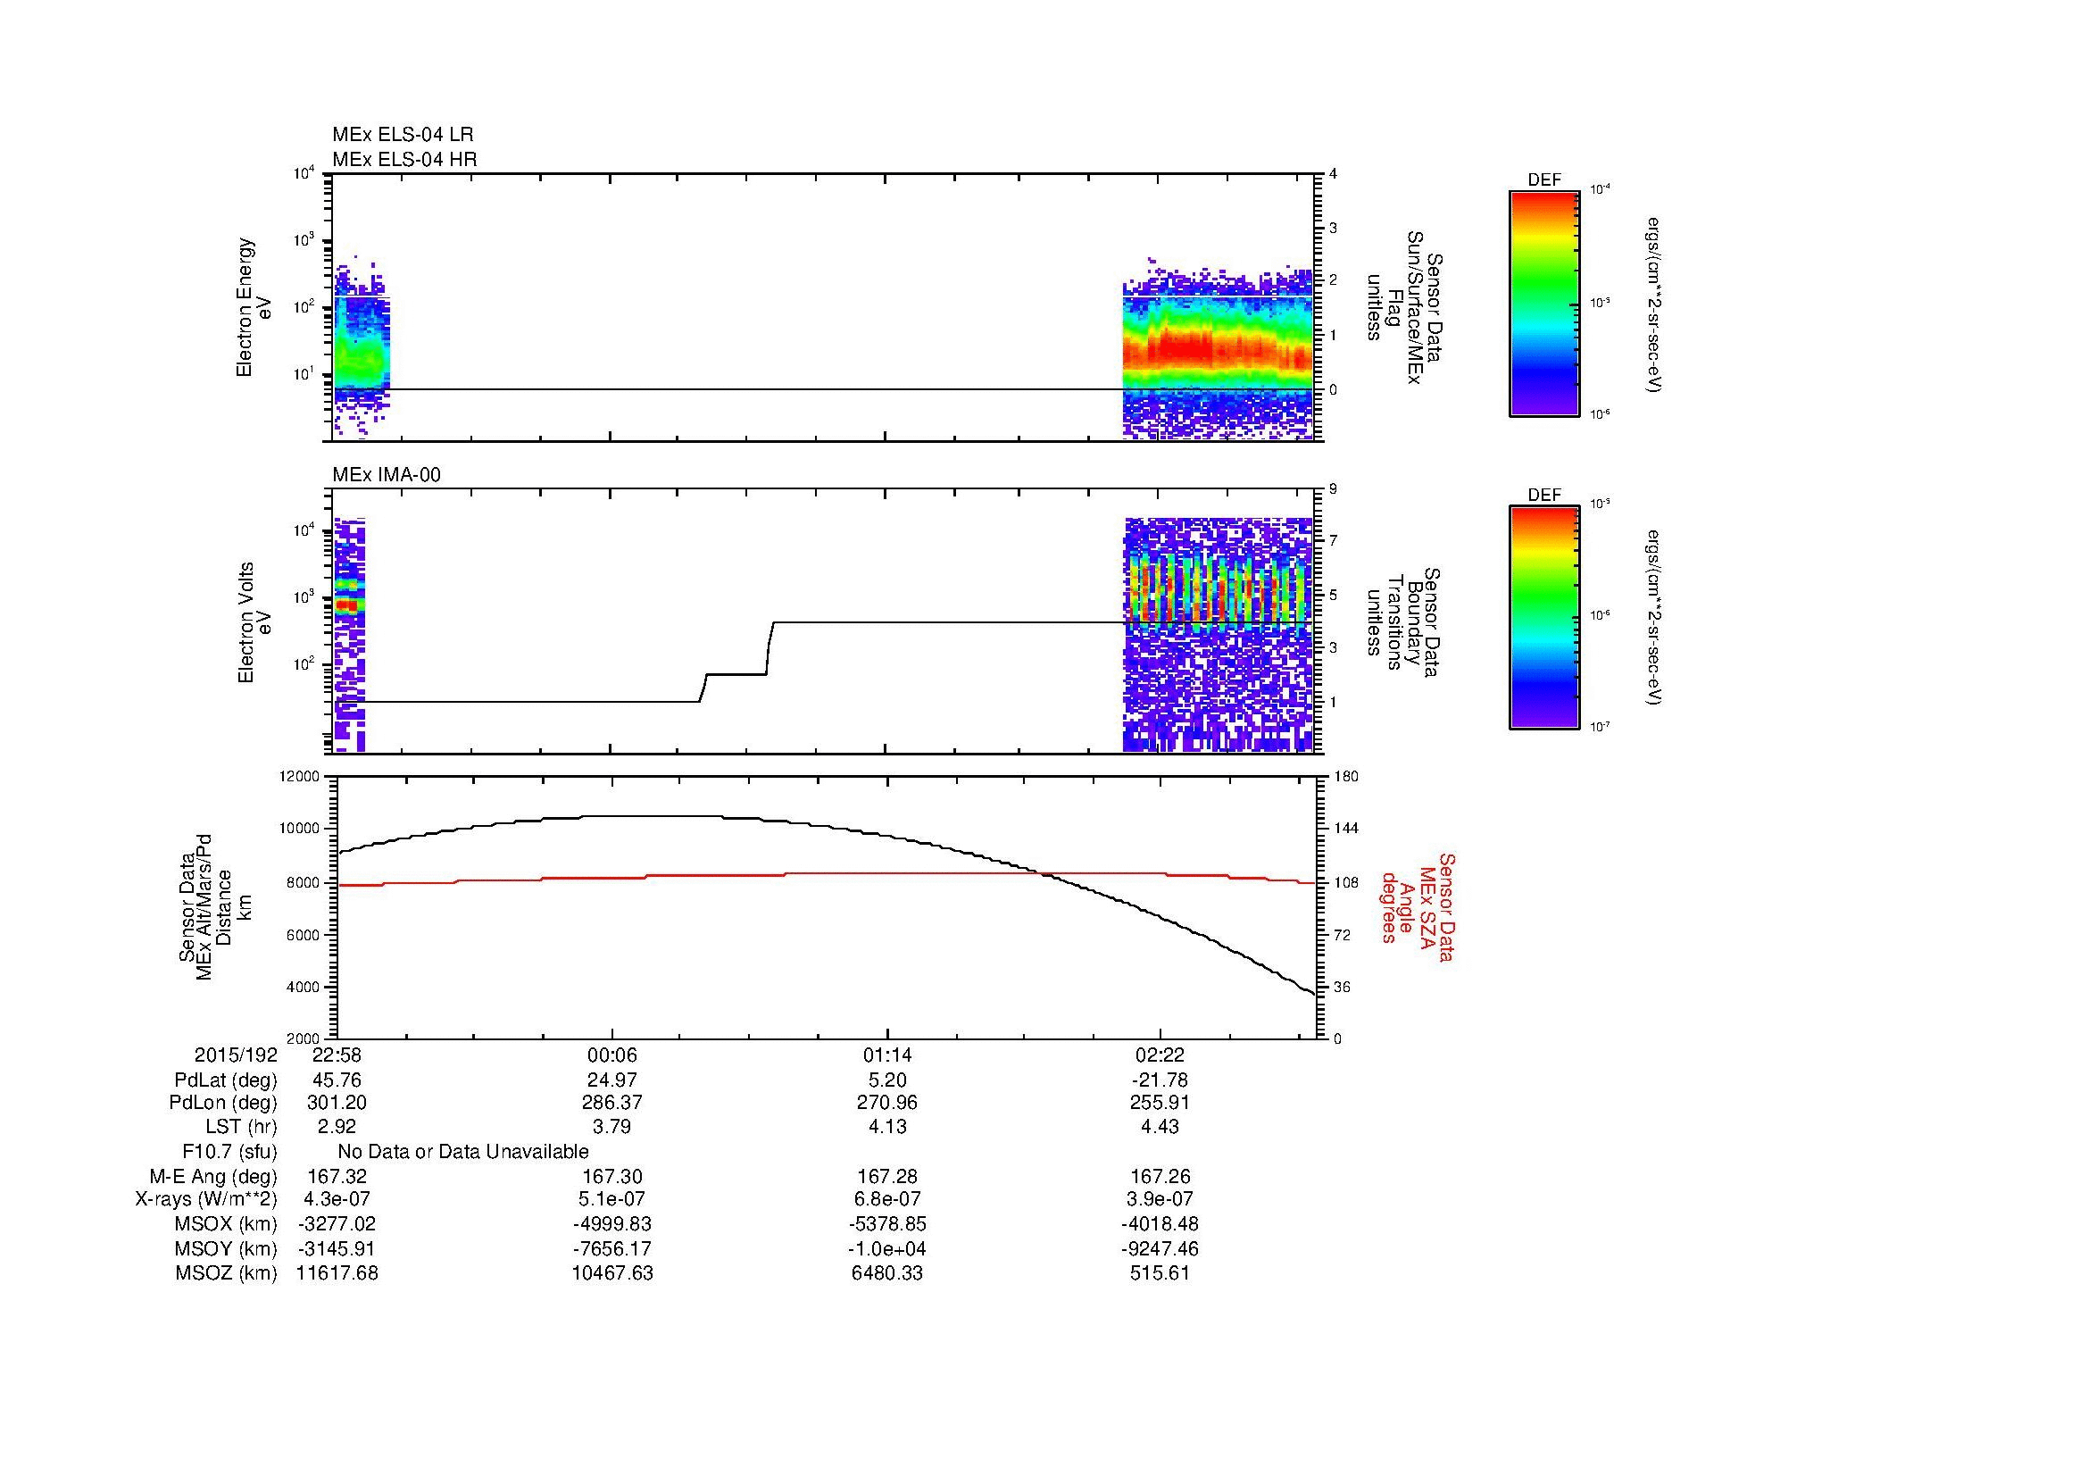
Task: Click the time tick label '01:14'
Action: click(x=886, y=1055)
